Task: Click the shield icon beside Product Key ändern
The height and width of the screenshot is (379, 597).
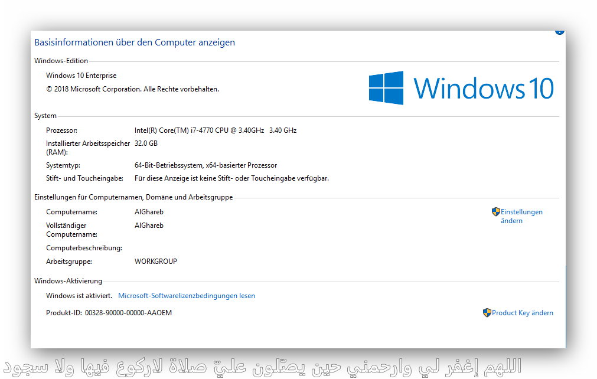Action: (x=487, y=313)
